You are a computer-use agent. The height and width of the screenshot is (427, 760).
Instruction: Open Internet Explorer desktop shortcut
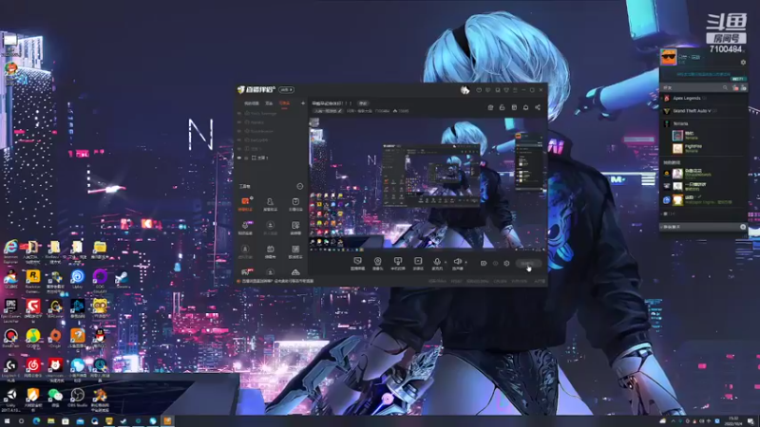tap(10, 249)
